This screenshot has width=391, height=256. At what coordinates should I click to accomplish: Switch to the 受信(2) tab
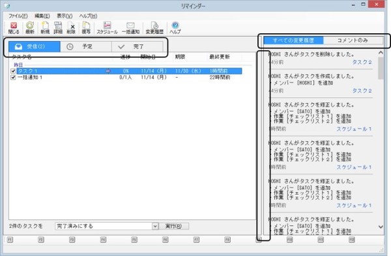point(35,46)
